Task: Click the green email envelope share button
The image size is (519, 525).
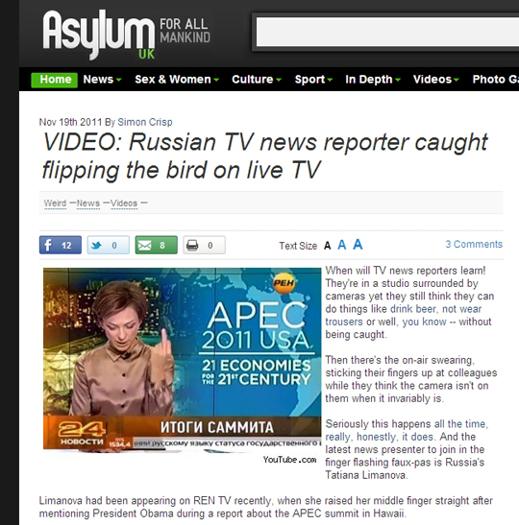Action: tap(157, 245)
